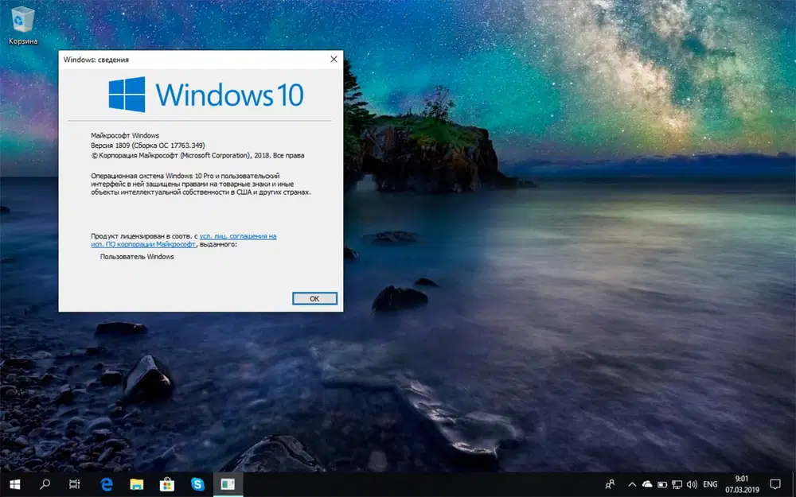This screenshot has width=796, height=497.
Task: Switch to the active window on the taskbar
Action: (227, 485)
